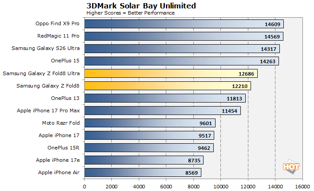Click the x-axis label 0
The height and width of the screenshot is (191, 314).
point(85,187)
